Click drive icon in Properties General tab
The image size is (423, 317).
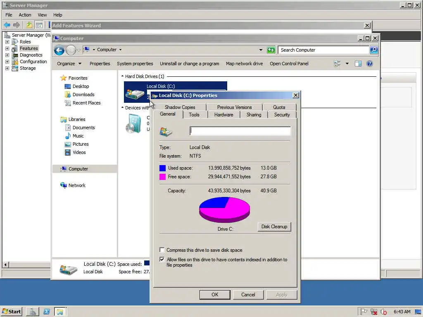166,132
